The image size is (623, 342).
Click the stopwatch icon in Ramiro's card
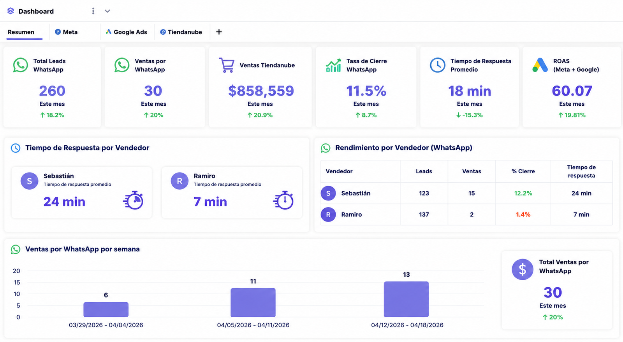pyautogui.click(x=283, y=200)
